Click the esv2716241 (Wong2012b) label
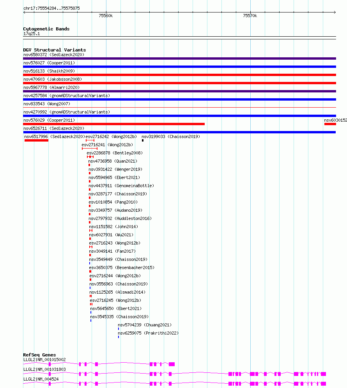 [107, 145]
